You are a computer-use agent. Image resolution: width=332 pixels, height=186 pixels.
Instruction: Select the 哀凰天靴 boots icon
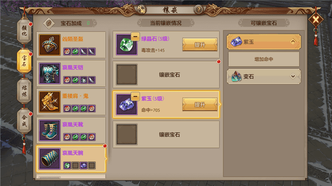[x=49, y=130]
